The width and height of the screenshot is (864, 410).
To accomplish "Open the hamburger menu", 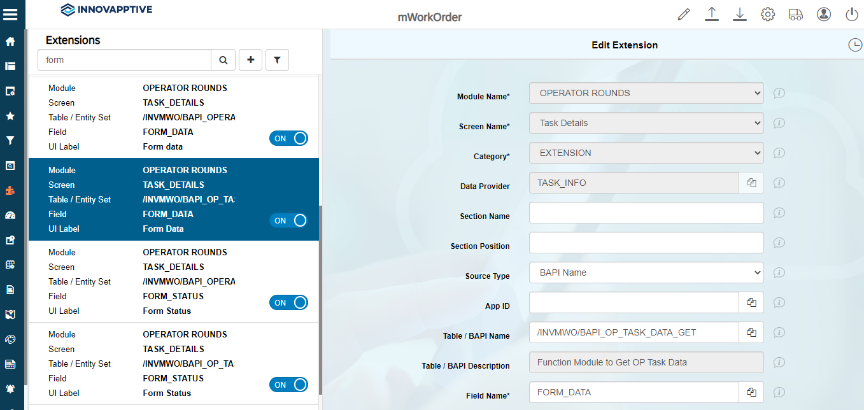I will tap(10, 14).
